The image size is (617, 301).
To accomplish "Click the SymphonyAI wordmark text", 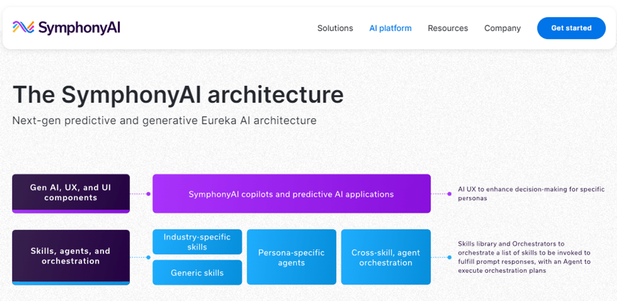I will (x=79, y=28).
